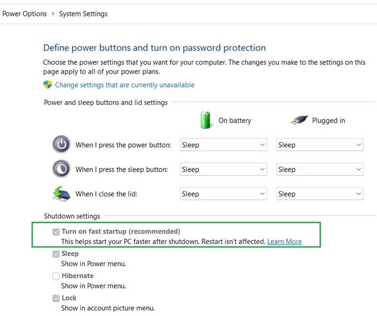Open close lid On battery dropdown
Screen dimensions: 377x316
click(x=223, y=194)
